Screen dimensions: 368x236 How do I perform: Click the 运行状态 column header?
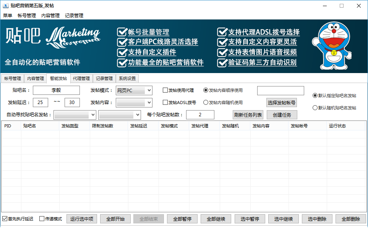point(346,126)
